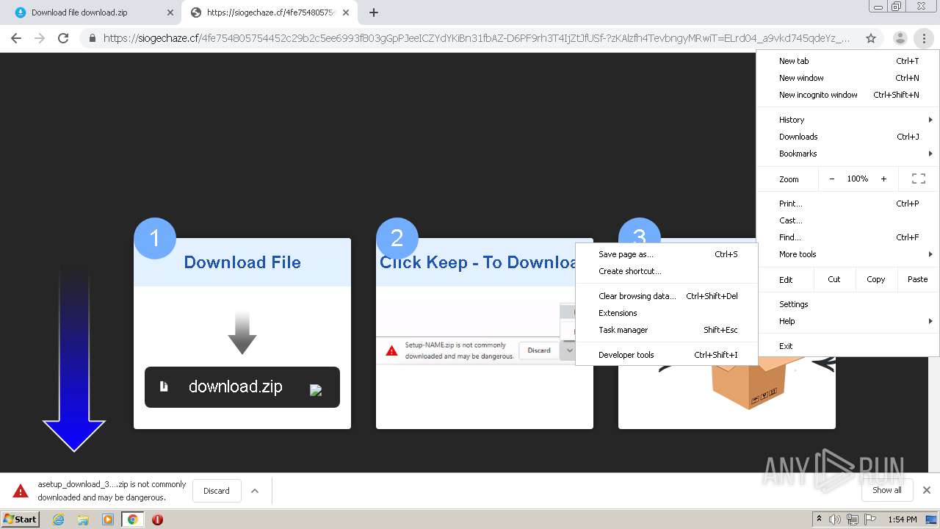The width and height of the screenshot is (940, 529).
Task: Open 'Developer tools' from the submenu
Action: pyautogui.click(x=667, y=355)
